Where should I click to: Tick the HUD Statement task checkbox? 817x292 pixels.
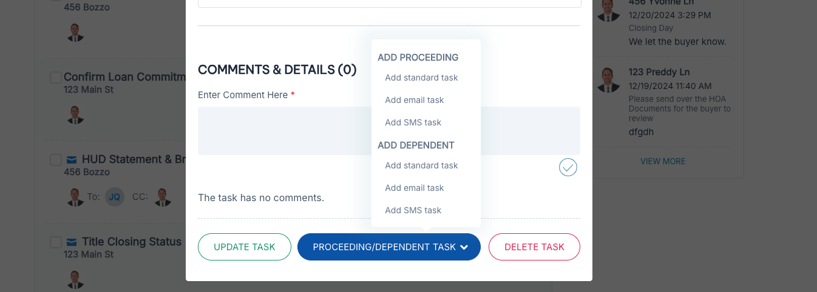(56, 160)
